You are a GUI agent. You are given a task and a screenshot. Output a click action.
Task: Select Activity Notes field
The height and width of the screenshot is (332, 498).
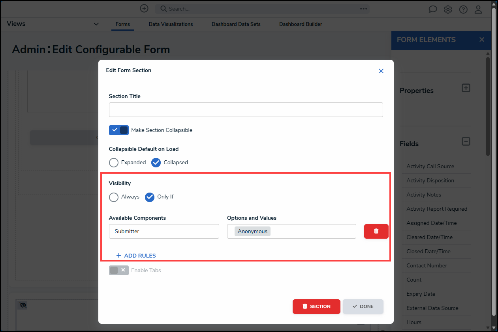pos(424,195)
